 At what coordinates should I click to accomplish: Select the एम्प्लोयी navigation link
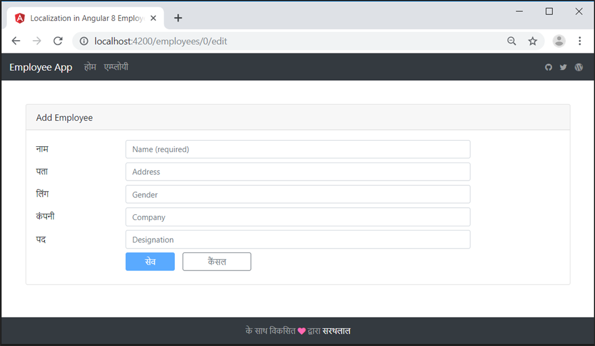pos(116,67)
